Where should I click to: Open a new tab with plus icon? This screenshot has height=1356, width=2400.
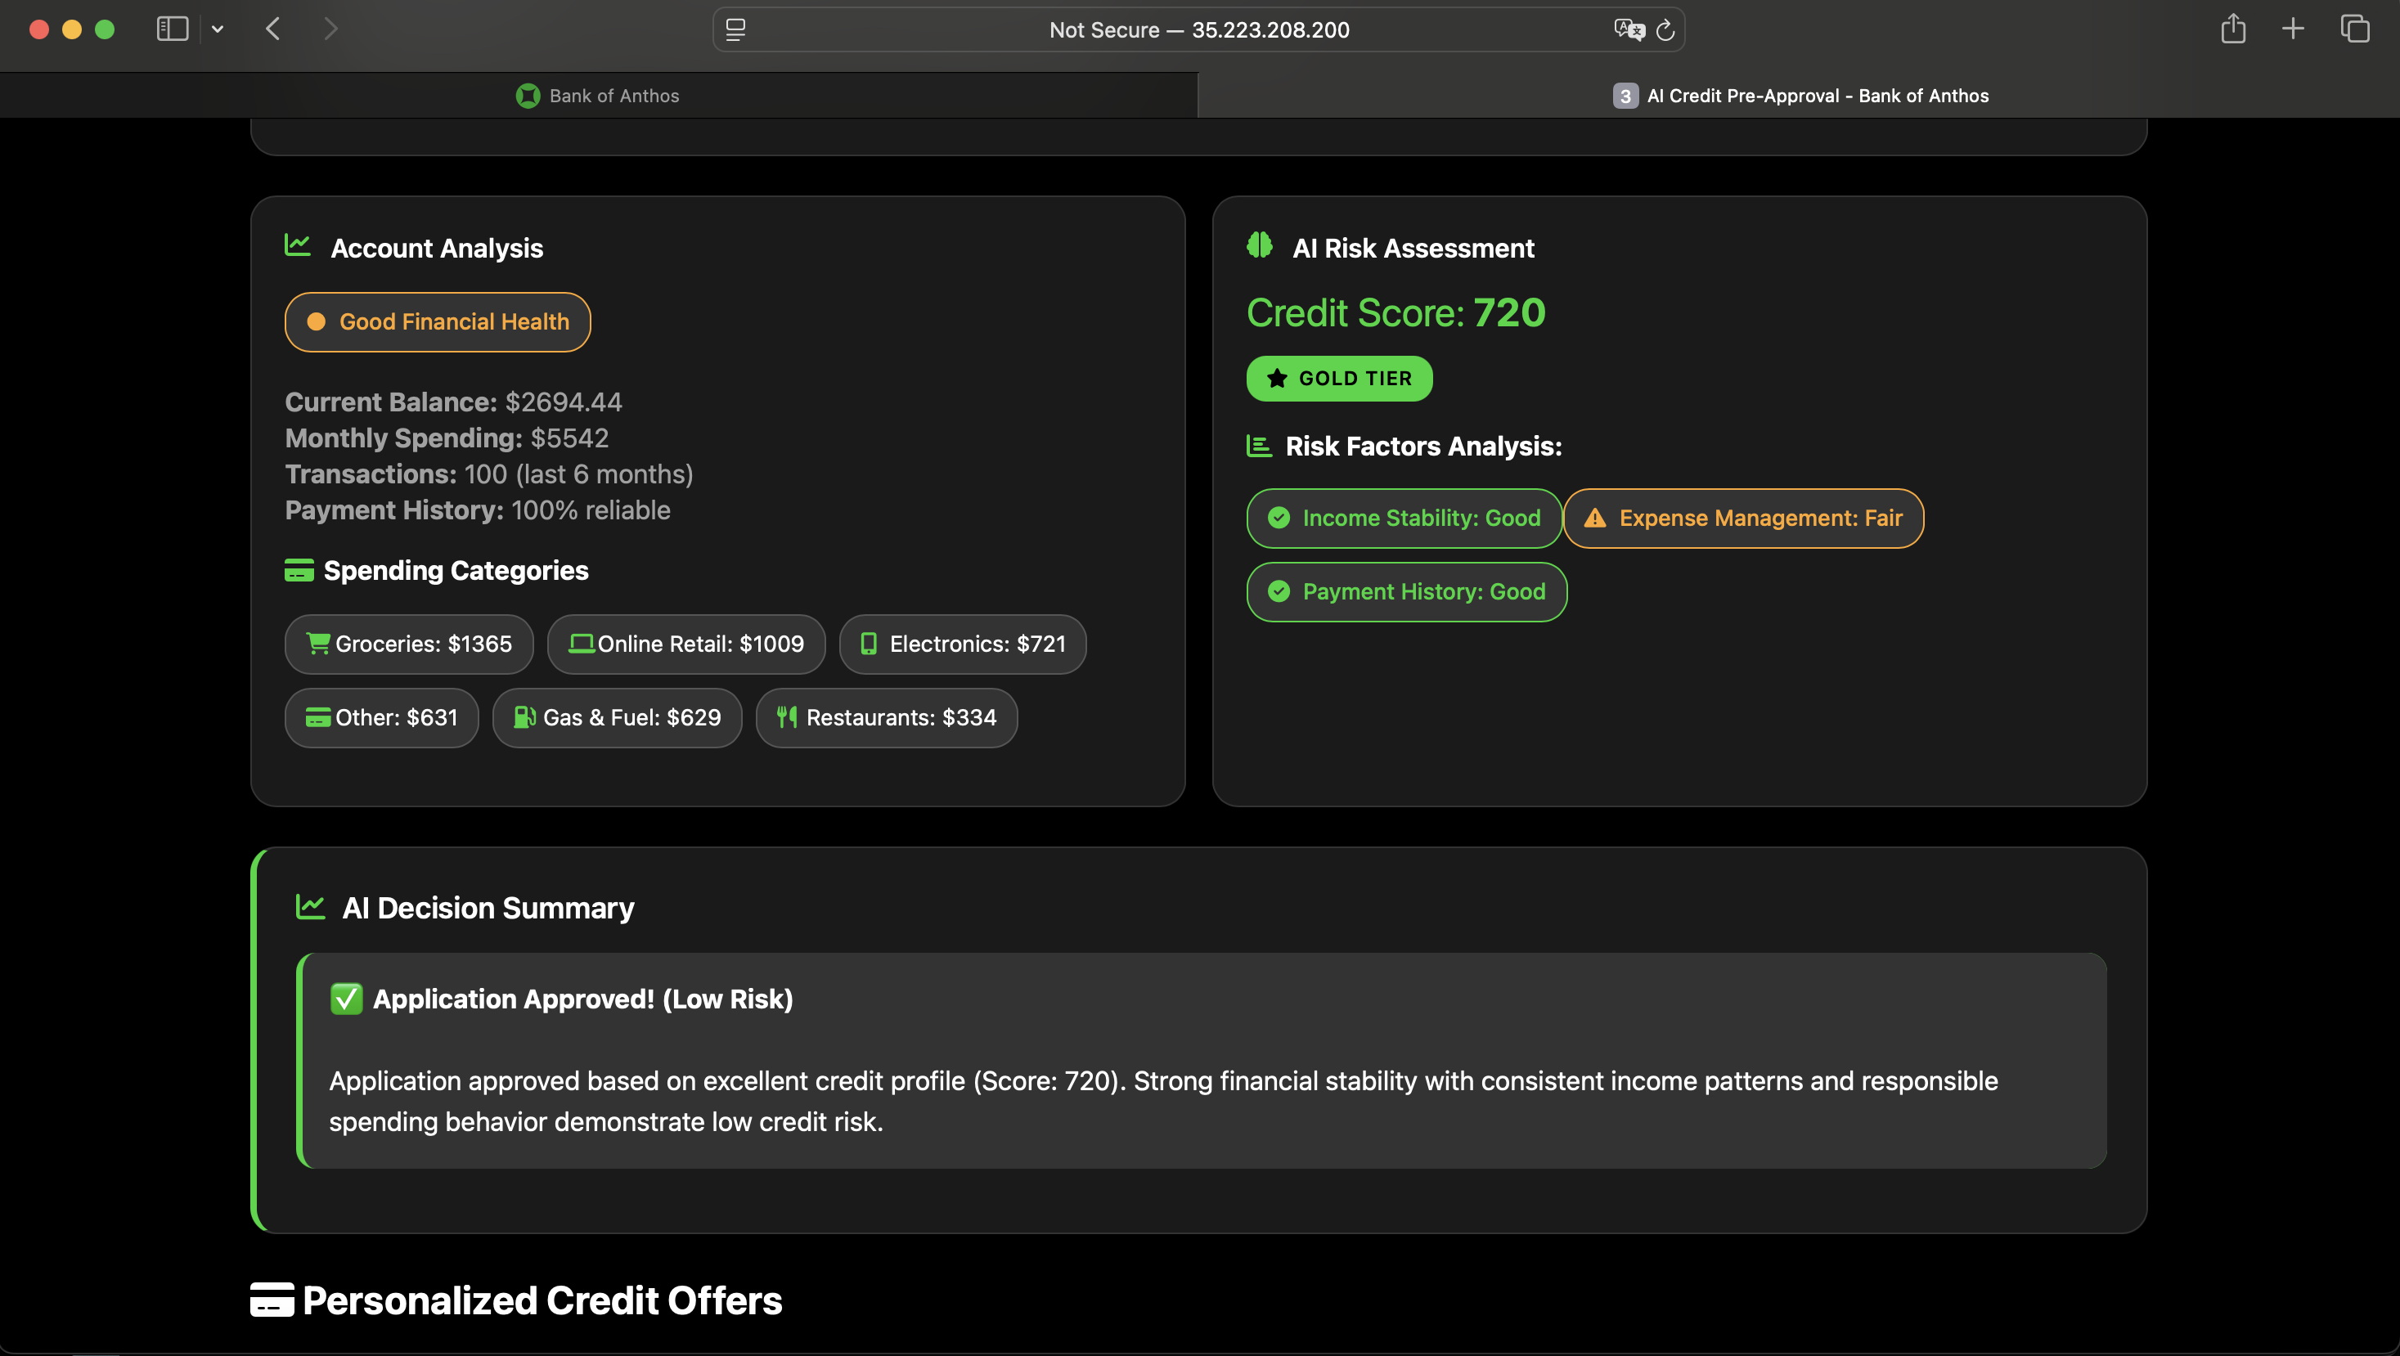pyautogui.click(x=2293, y=29)
